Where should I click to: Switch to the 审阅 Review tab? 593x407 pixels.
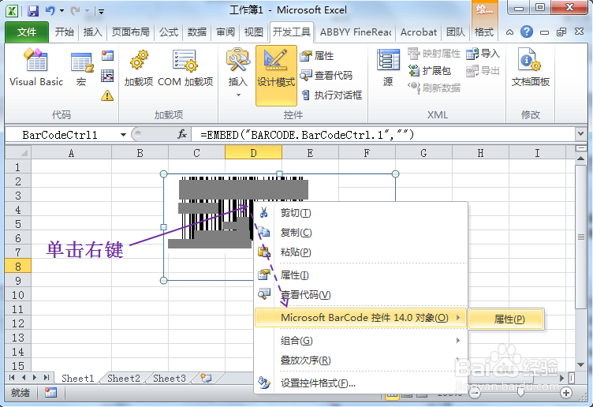click(x=226, y=32)
